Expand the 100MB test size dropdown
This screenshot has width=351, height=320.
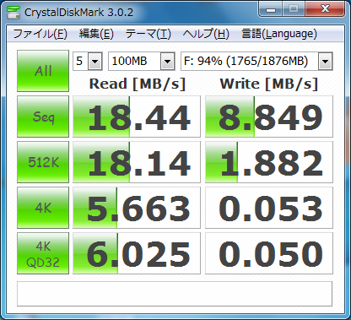[x=167, y=61]
